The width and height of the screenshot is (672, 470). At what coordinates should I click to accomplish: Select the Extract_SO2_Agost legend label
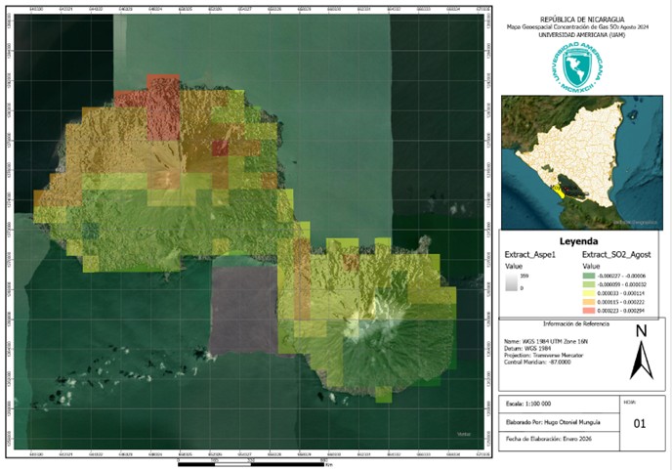tap(616, 255)
